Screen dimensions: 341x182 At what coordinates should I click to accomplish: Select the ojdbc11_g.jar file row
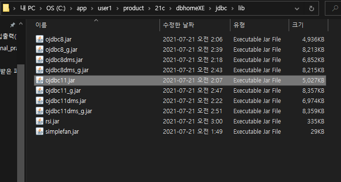pos(180,90)
